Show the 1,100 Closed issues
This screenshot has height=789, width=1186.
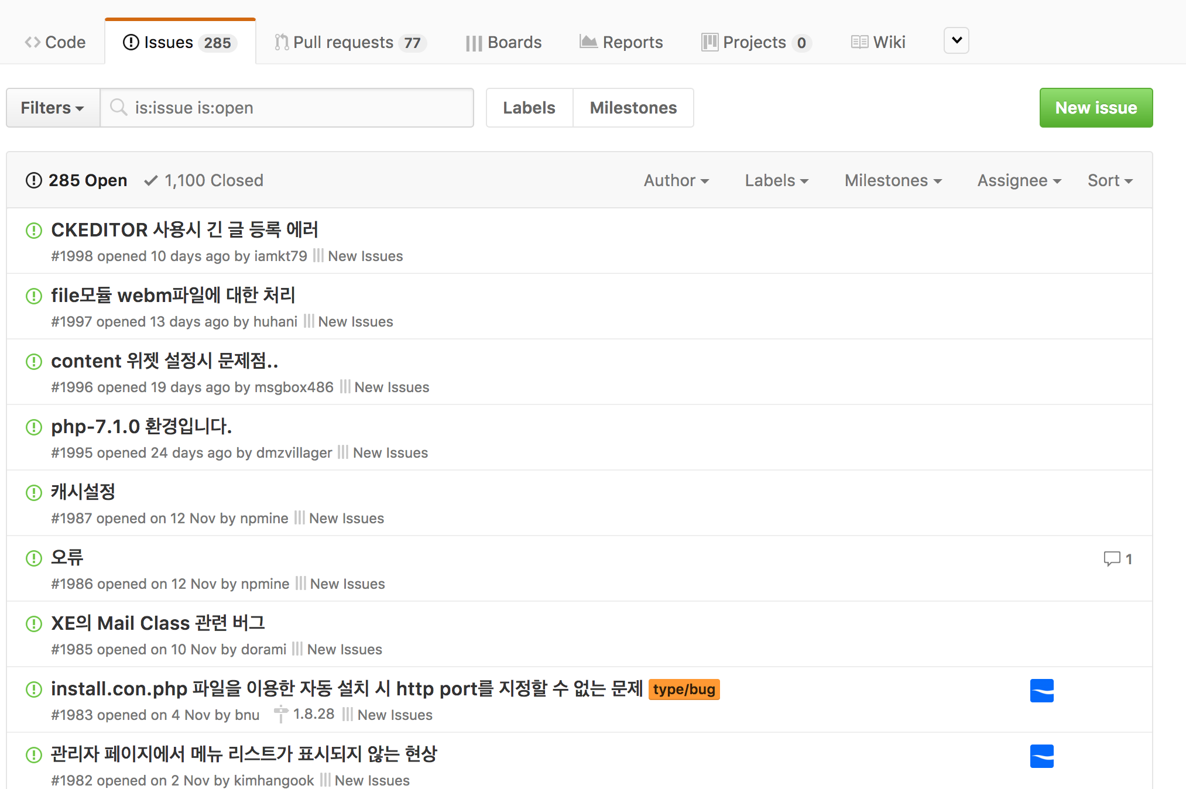coord(204,180)
